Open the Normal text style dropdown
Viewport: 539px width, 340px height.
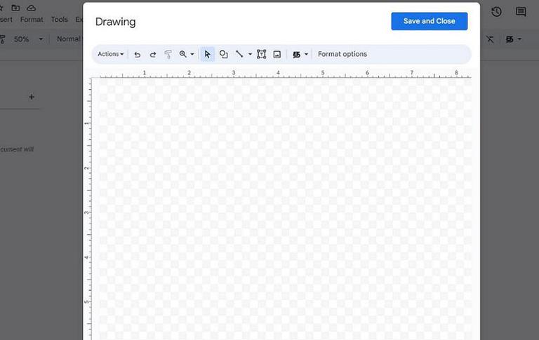click(69, 39)
